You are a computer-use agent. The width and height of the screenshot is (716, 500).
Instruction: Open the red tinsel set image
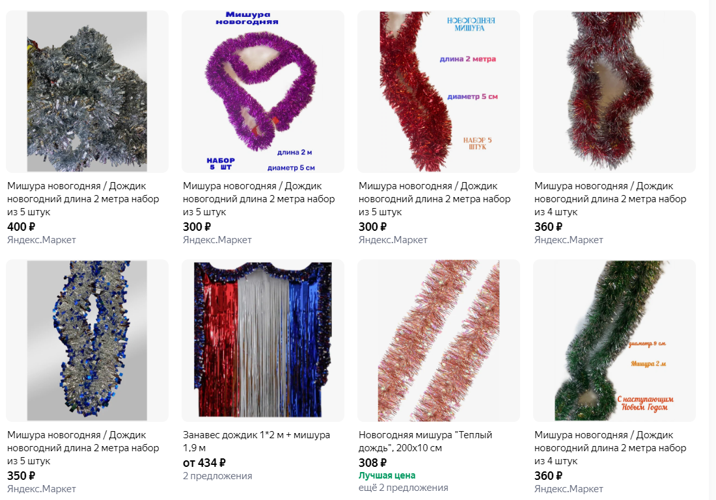(439, 92)
